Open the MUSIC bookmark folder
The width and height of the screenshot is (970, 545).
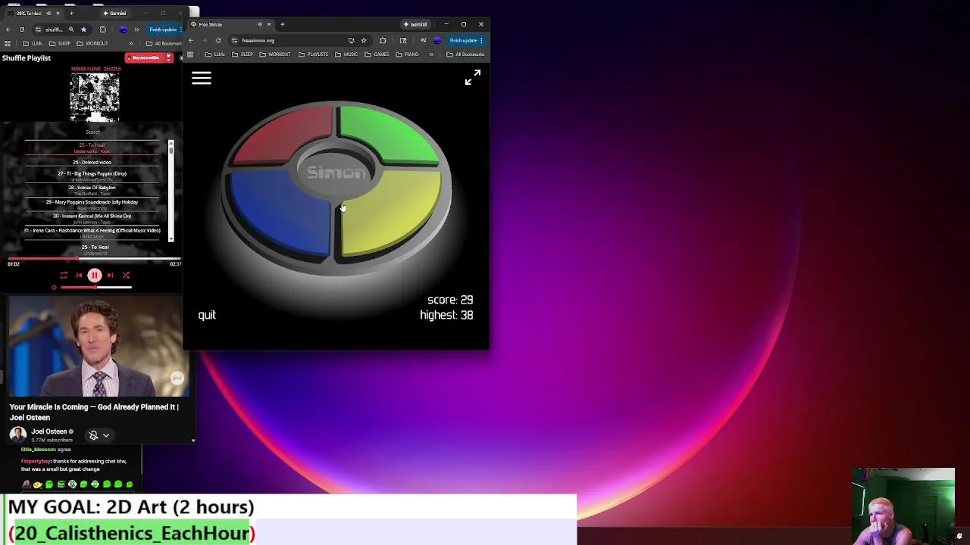pos(346,54)
